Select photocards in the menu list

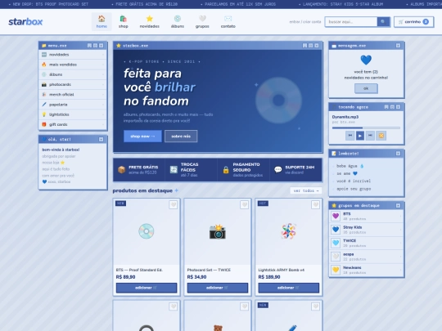(x=73, y=84)
